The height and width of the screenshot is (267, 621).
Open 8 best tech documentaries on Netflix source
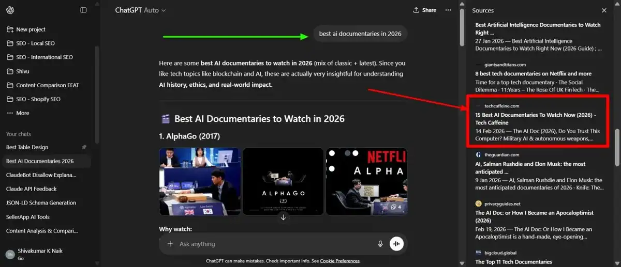(x=534, y=74)
